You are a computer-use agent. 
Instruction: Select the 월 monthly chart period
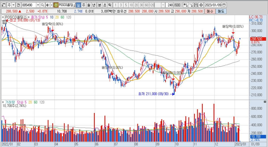(88, 5)
